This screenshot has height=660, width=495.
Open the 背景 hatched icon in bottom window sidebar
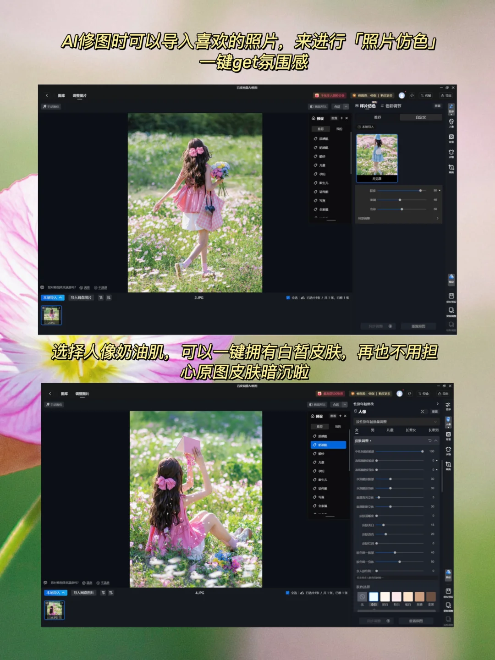[x=448, y=435]
